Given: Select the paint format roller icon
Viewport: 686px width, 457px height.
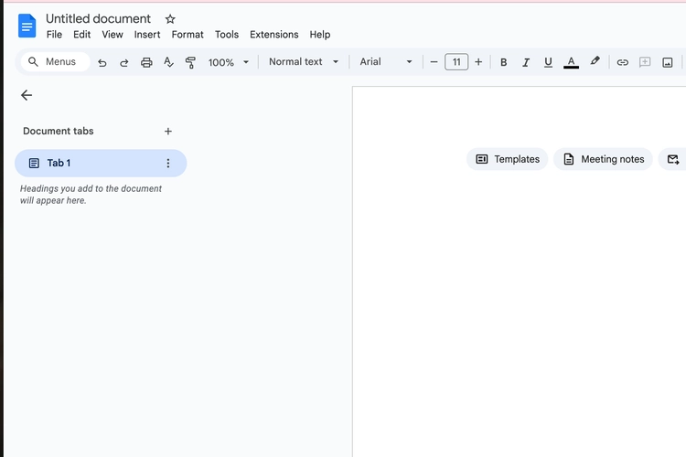Looking at the screenshot, I should [x=190, y=62].
